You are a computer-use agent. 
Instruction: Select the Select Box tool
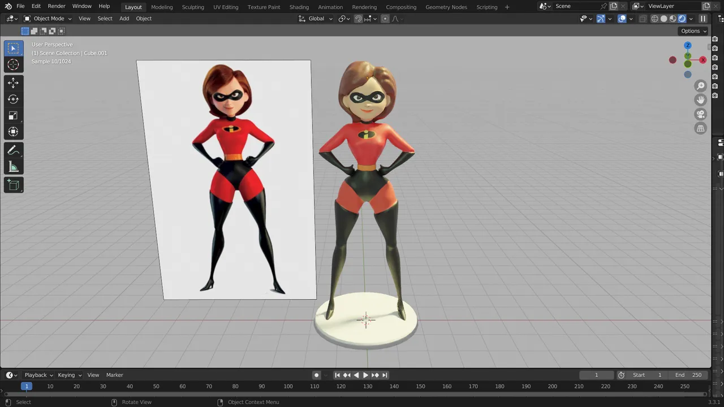point(14,49)
